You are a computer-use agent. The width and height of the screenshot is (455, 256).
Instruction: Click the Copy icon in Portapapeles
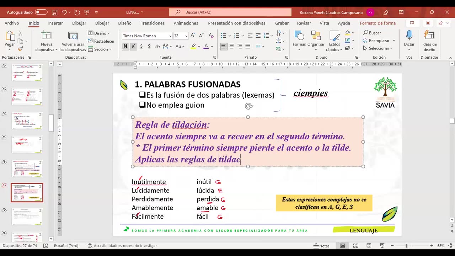(20, 41)
